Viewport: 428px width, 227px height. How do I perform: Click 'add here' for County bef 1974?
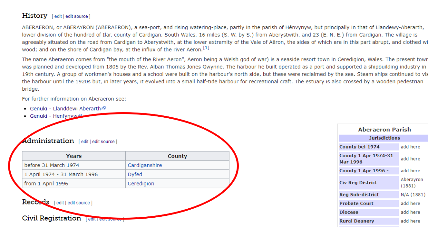pos(410,147)
